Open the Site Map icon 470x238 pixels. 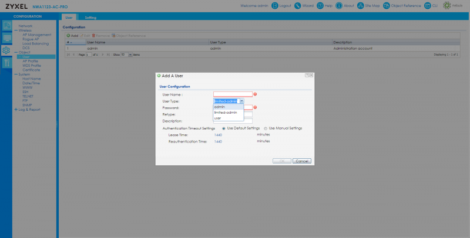point(361,6)
